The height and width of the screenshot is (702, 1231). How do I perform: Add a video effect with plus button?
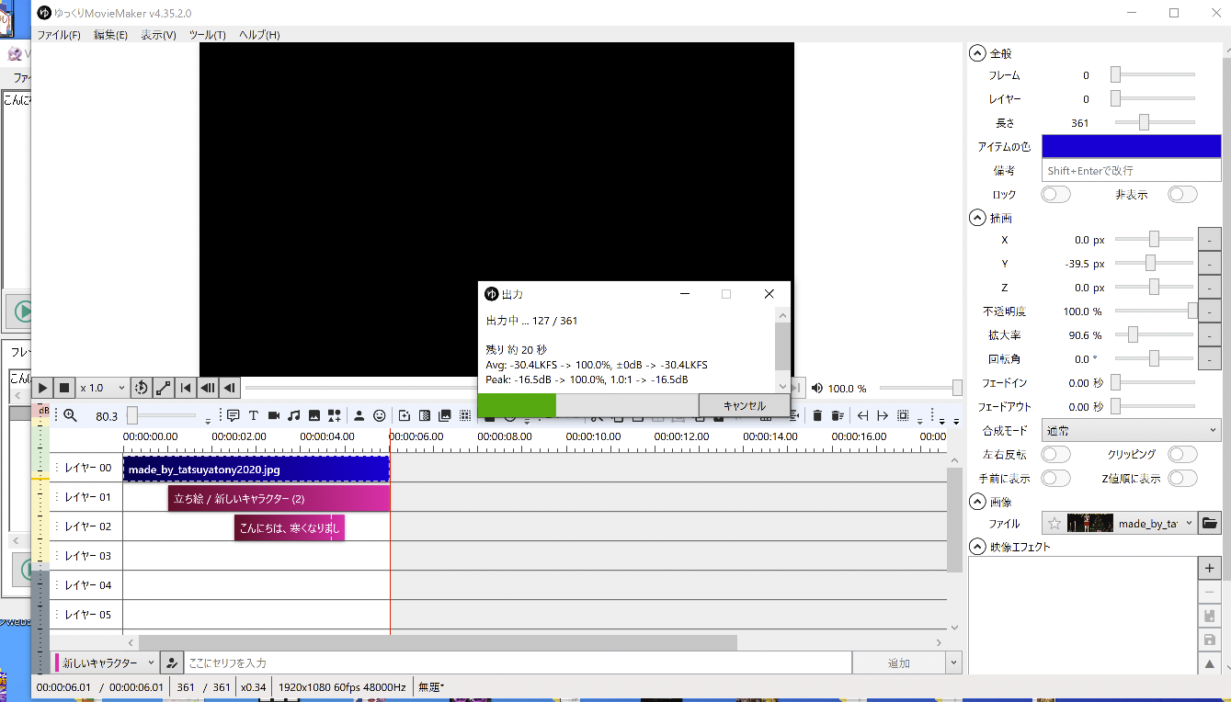tap(1210, 569)
